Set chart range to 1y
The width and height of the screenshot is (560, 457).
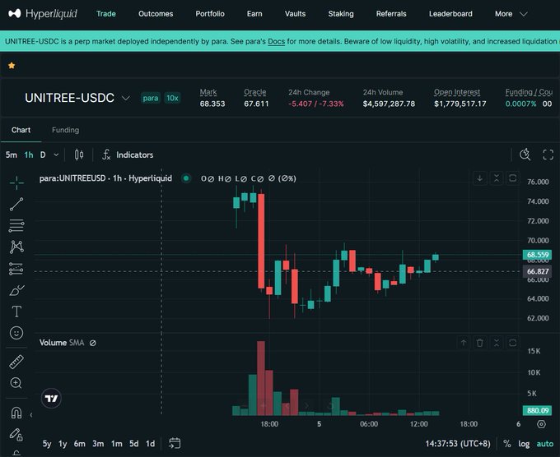pyautogui.click(x=63, y=444)
